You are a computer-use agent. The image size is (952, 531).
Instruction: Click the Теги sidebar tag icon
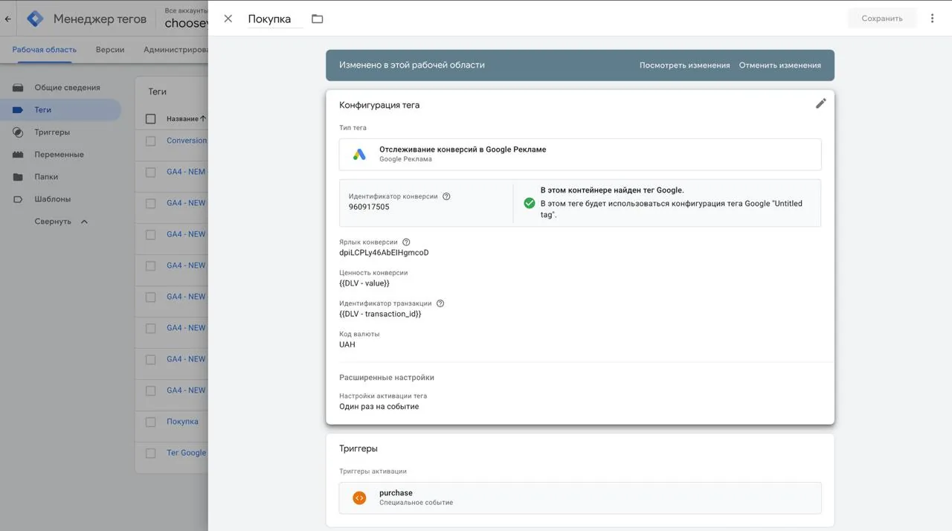pos(18,110)
